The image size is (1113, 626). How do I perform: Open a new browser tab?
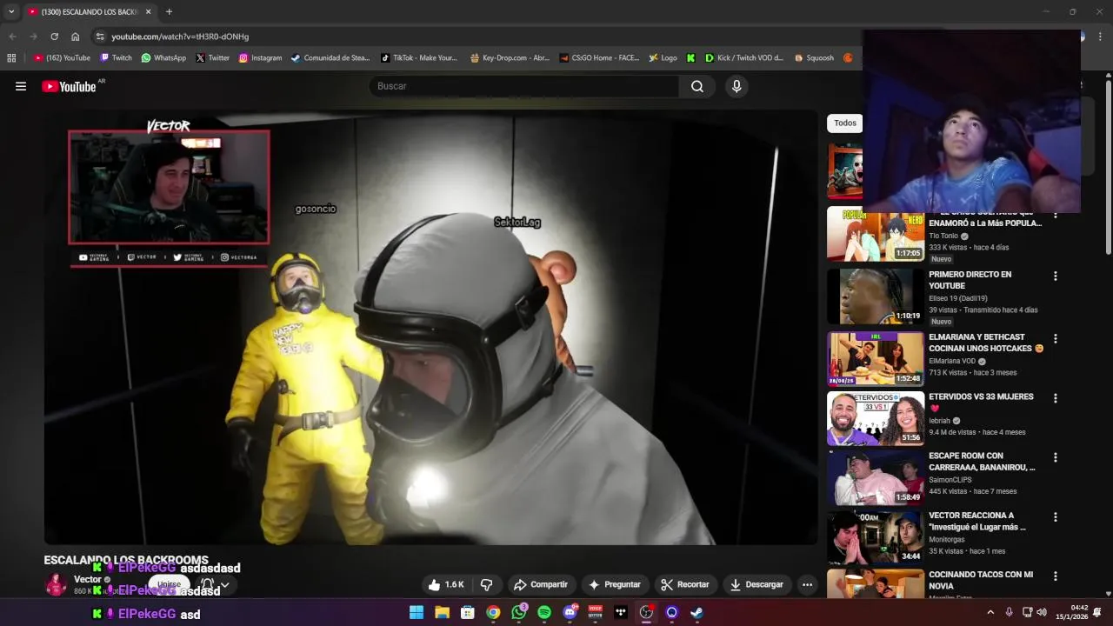coord(169,12)
